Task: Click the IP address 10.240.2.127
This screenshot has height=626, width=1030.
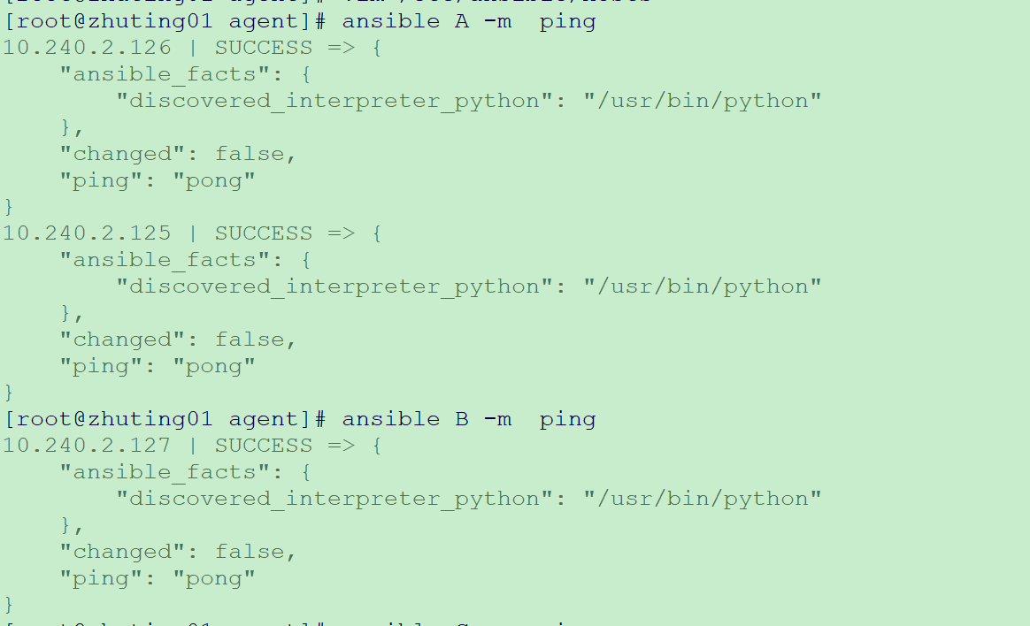Action: [x=87, y=446]
